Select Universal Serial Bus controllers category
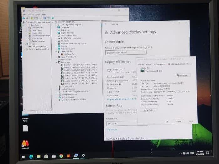 (x=74, y=100)
